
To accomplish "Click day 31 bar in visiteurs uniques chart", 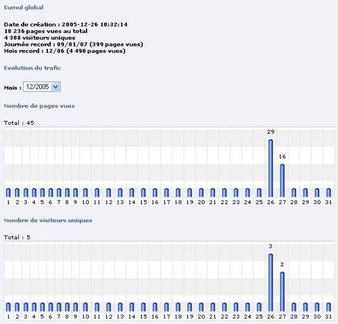I will tap(329, 307).
